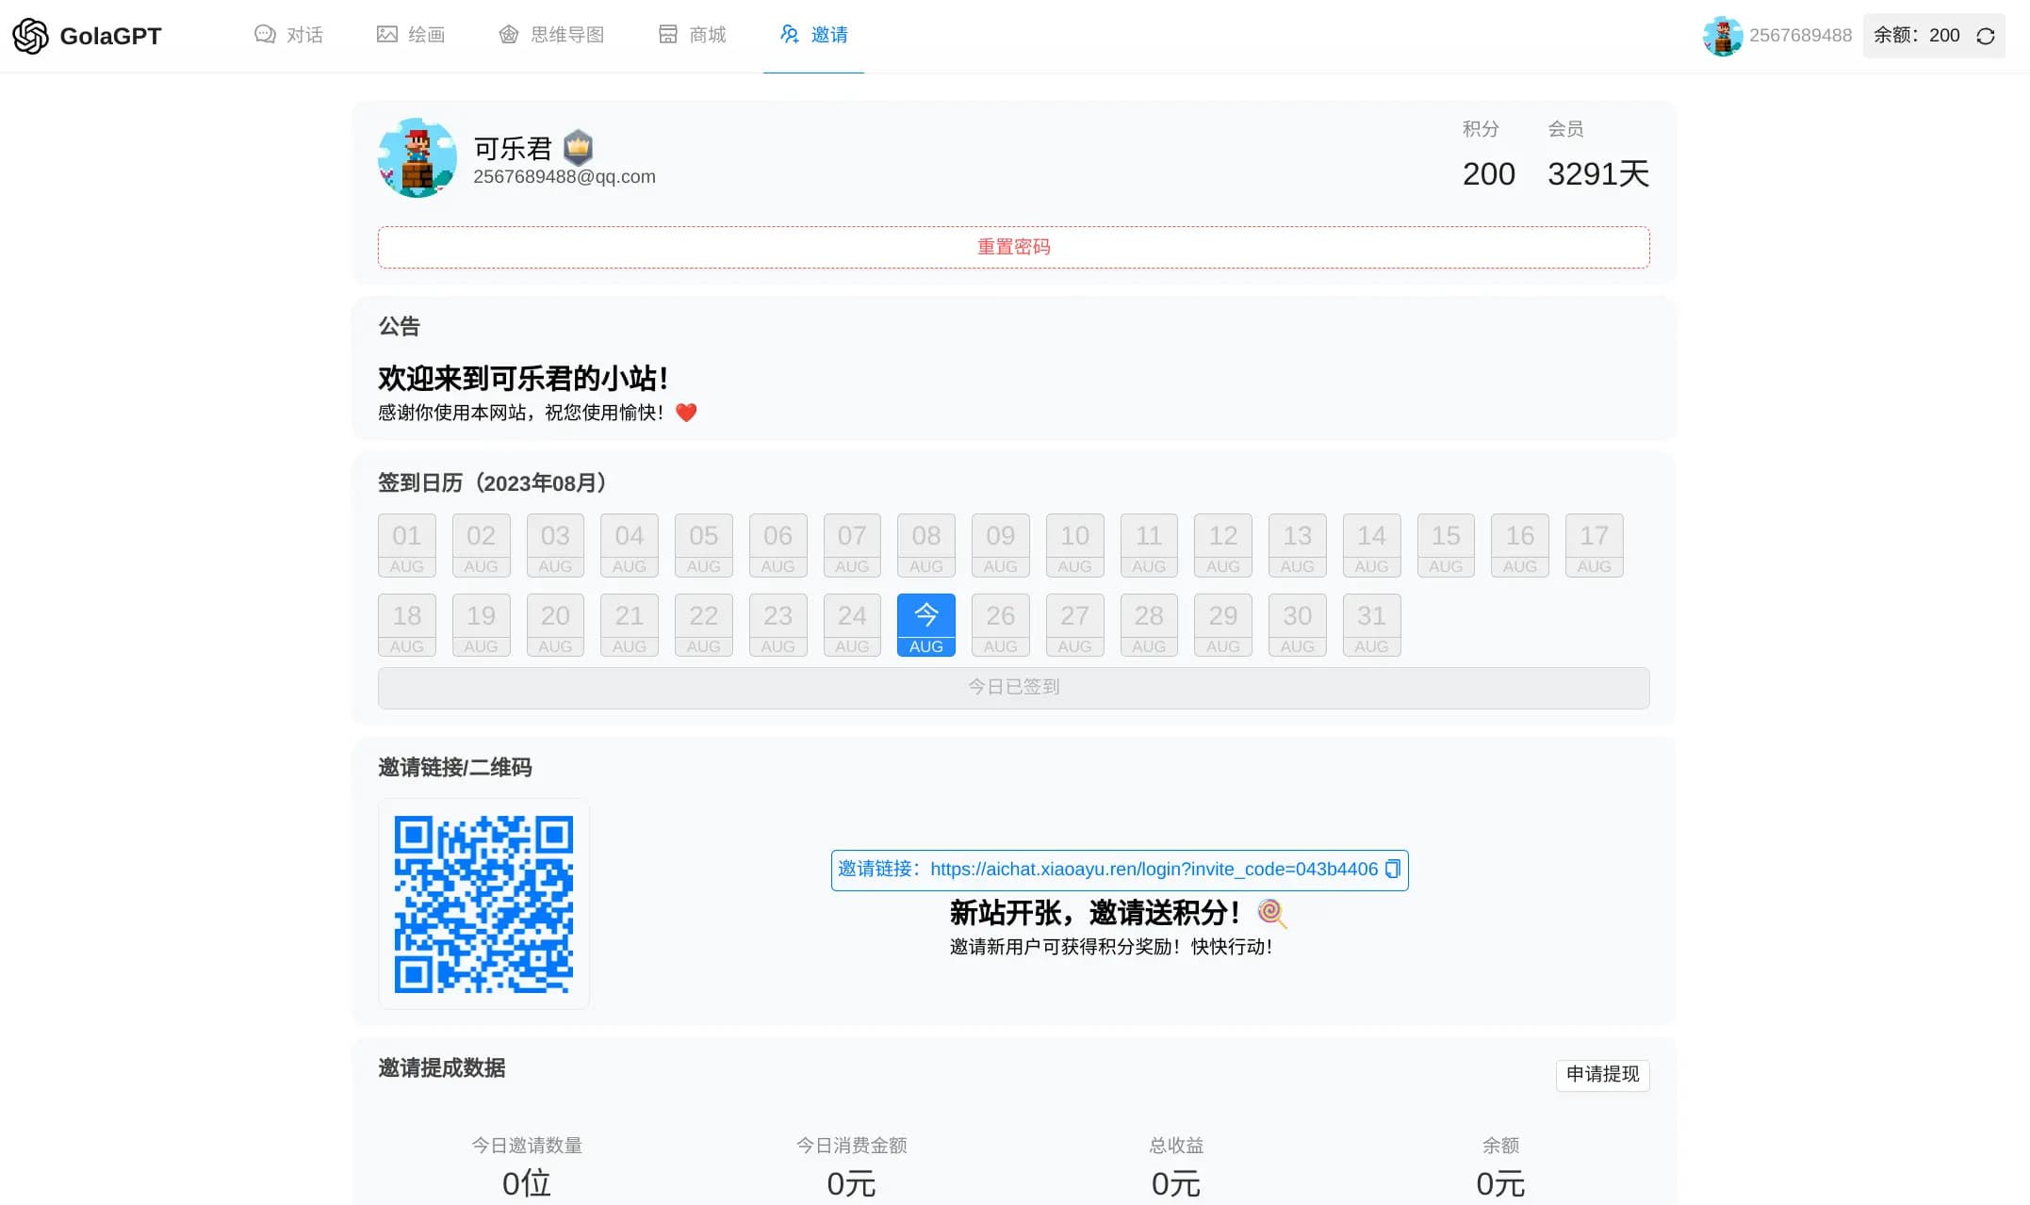Click the GolaGPT logo icon
Image resolution: width=2030 pixels, height=1205 pixels.
tap(30, 36)
